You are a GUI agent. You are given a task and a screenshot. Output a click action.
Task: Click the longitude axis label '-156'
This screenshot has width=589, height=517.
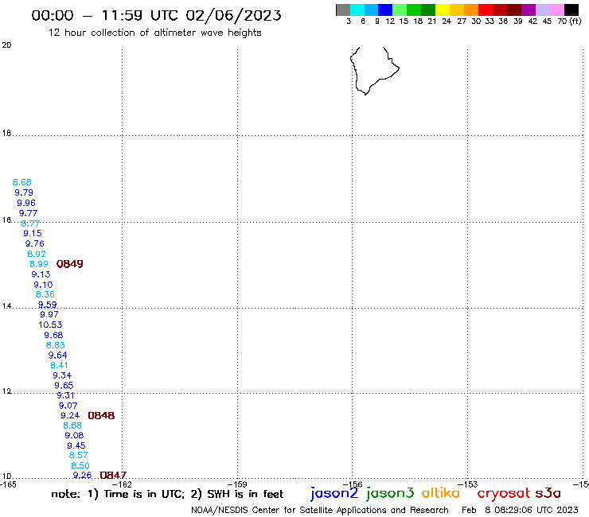[x=353, y=484]
